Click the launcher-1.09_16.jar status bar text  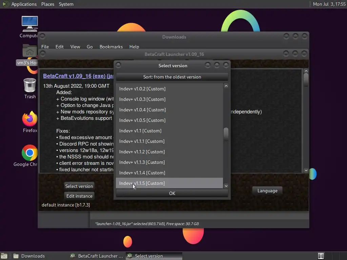(x=147, y=224)
